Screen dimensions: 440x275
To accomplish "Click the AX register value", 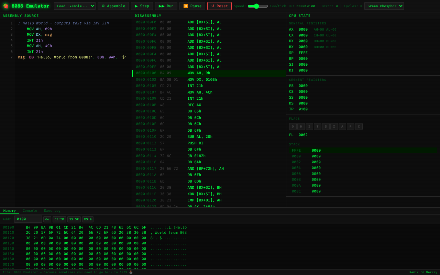I will click(x=303, y=30).
